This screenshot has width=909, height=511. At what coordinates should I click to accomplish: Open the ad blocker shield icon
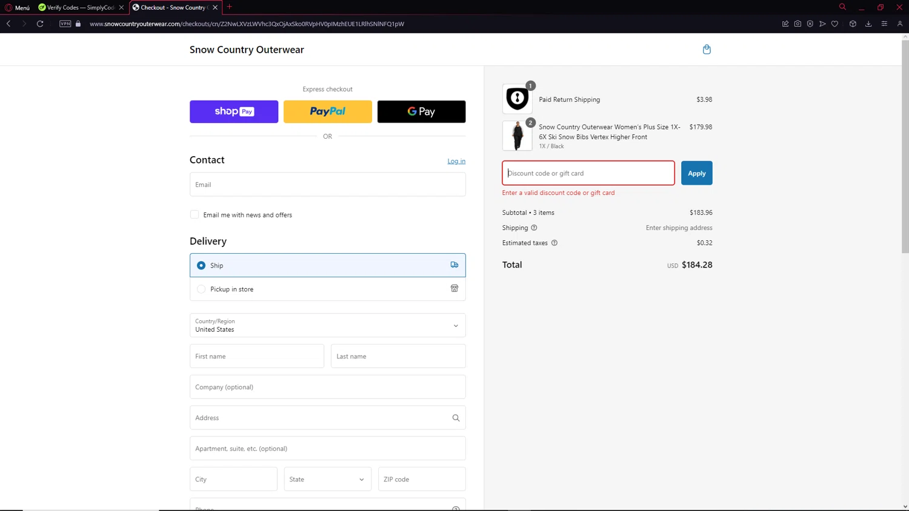coord(810,24)
